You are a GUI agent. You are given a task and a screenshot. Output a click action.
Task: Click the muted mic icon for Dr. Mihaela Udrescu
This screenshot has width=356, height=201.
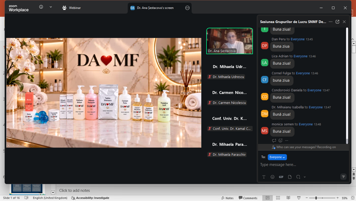(209, 77)
